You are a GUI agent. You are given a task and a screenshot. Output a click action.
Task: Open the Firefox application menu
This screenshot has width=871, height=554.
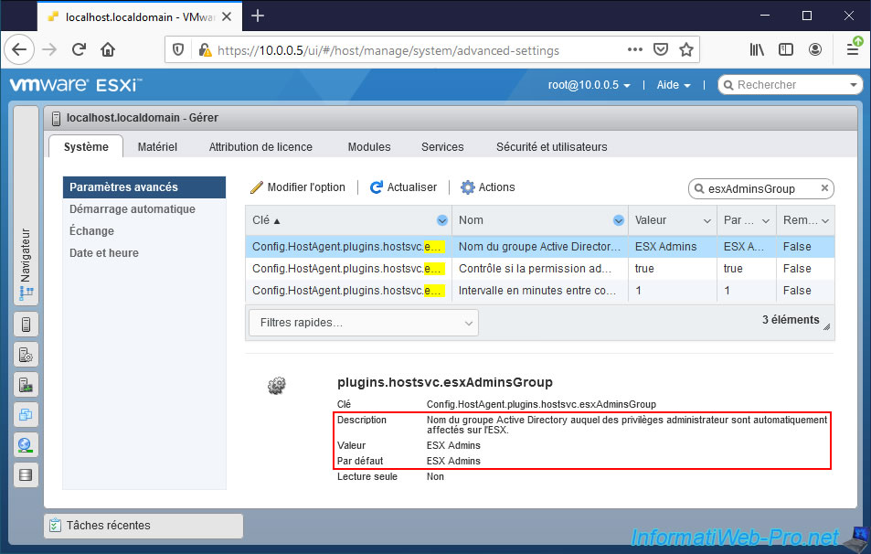tap(854, 48)
